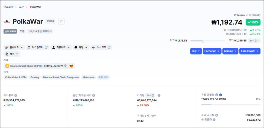Image resolution: width=264 pixels, height=128 pixels.
Task: Click the MetaMask fox icon
Action: 71,66
